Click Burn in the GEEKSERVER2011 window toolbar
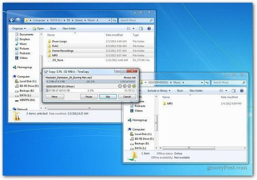 tap(180, 91)
